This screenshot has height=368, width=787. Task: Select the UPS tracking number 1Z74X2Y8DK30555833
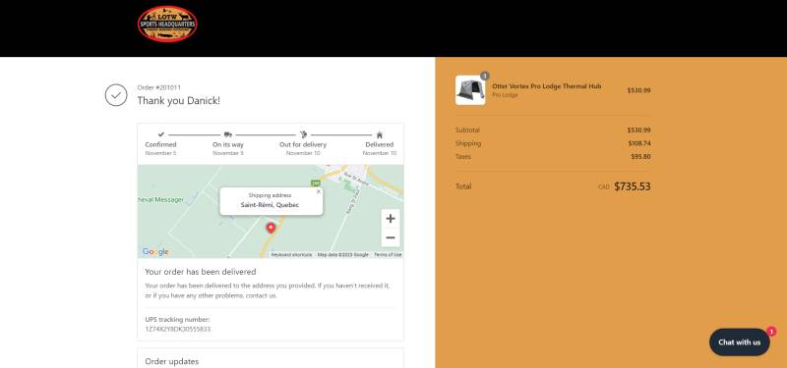click(x=178, y=329)
